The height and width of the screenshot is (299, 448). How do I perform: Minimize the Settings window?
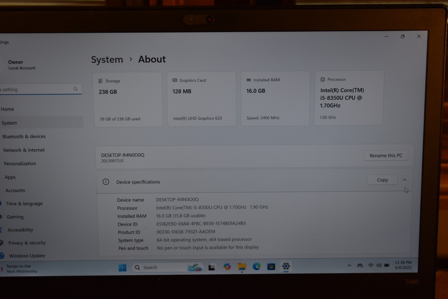click(386, 36)
